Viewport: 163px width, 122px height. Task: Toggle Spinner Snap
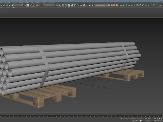click(x=39, y=5)
